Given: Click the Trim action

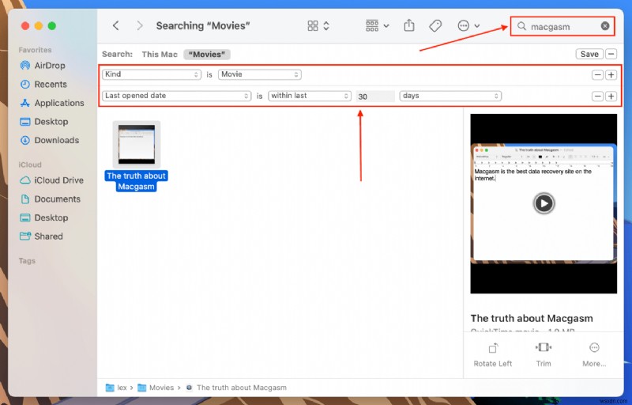Looking at the screenshot, I should coord(544,355).
